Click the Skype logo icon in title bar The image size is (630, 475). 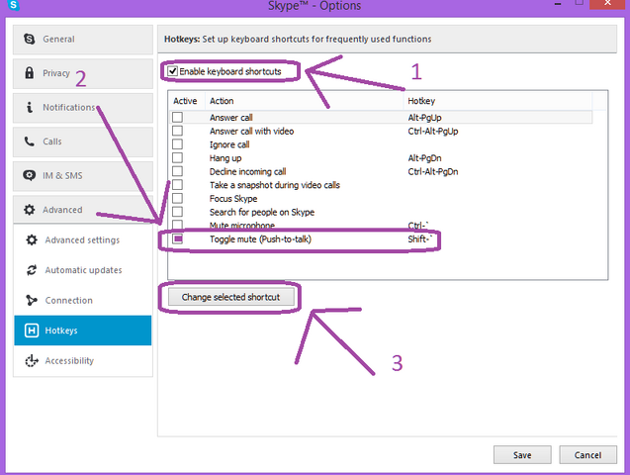[13, 5]
